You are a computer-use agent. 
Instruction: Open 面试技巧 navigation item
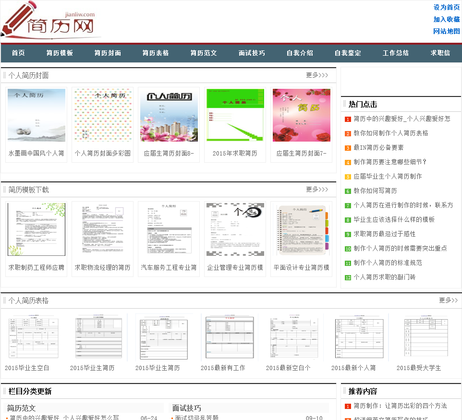(252, 53)
